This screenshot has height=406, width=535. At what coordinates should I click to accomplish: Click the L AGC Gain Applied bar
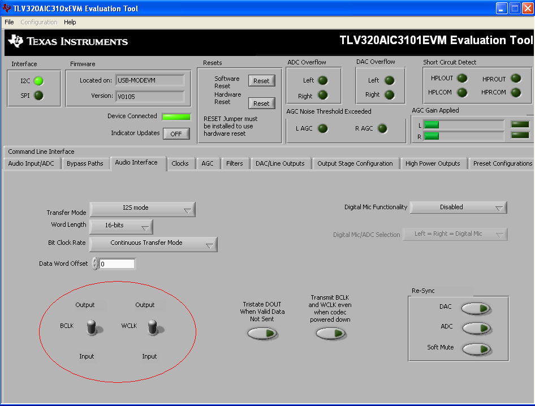point(463,125)
